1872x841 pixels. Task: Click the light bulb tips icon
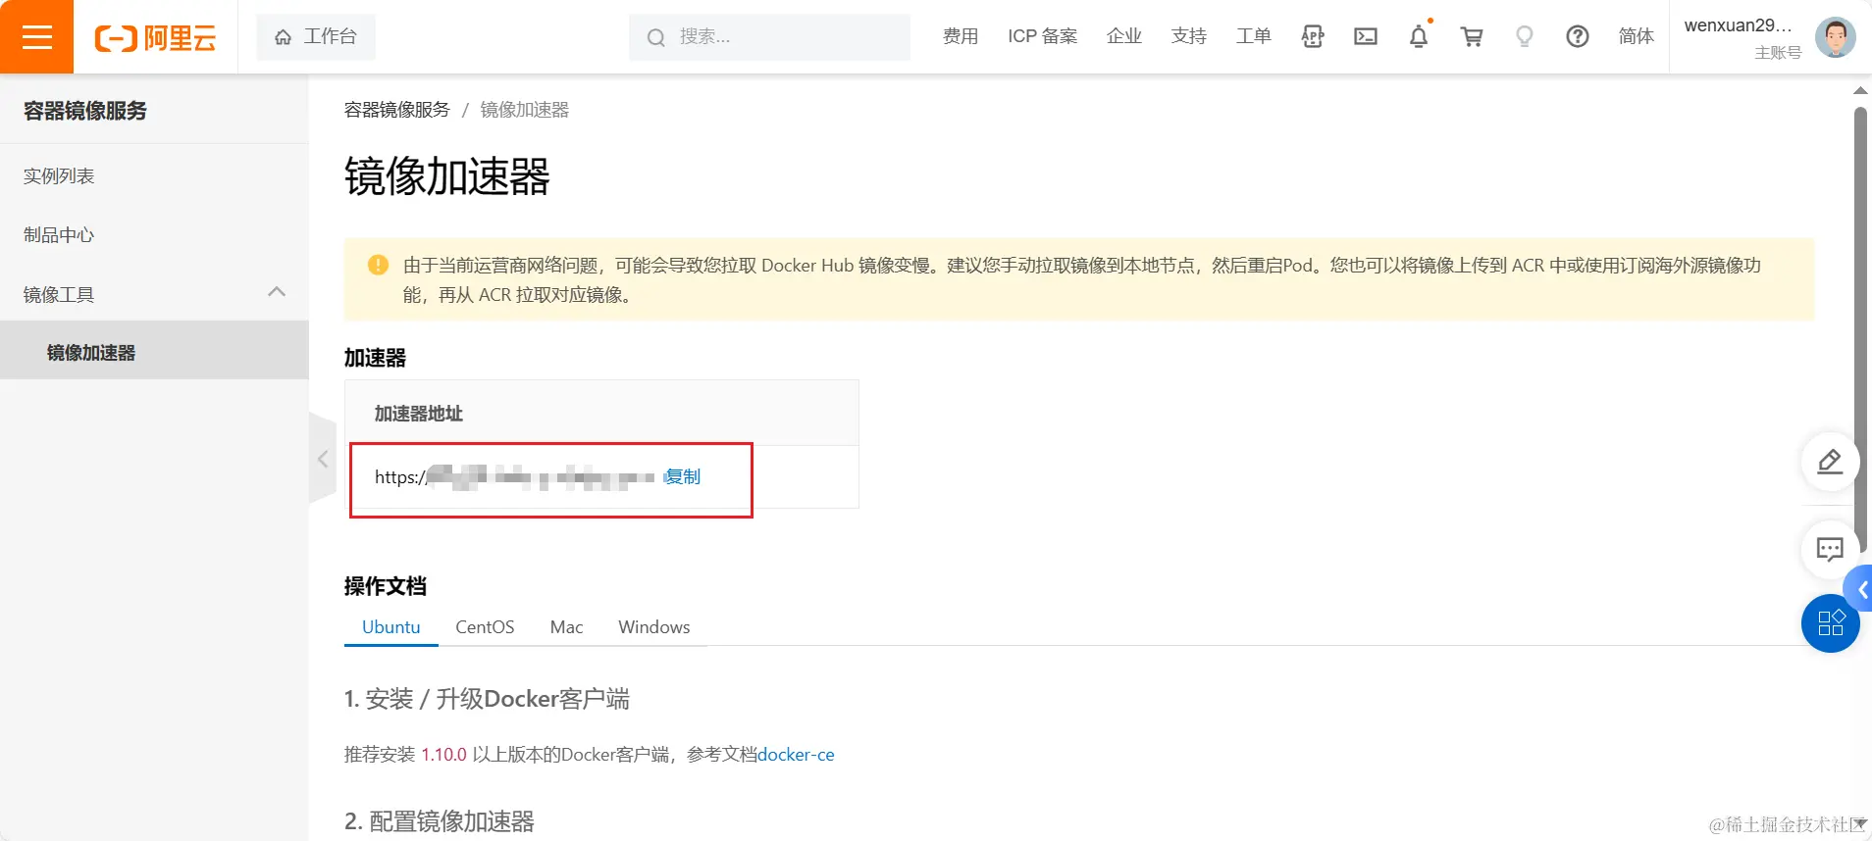click(x=1525, y=36)
